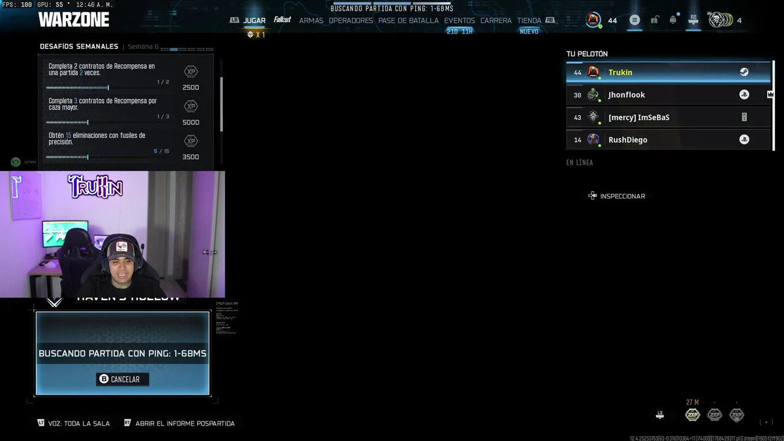The height and width of the screenshot is (441, 784).
Task: Click XP icon for 5000 reward challenge
Action: point(191,107)
